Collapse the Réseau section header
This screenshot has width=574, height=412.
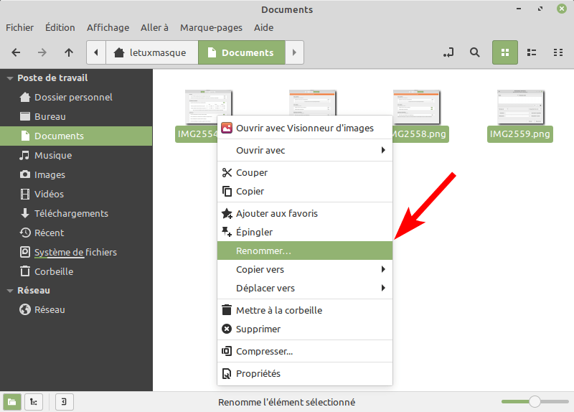coord(10,291)
